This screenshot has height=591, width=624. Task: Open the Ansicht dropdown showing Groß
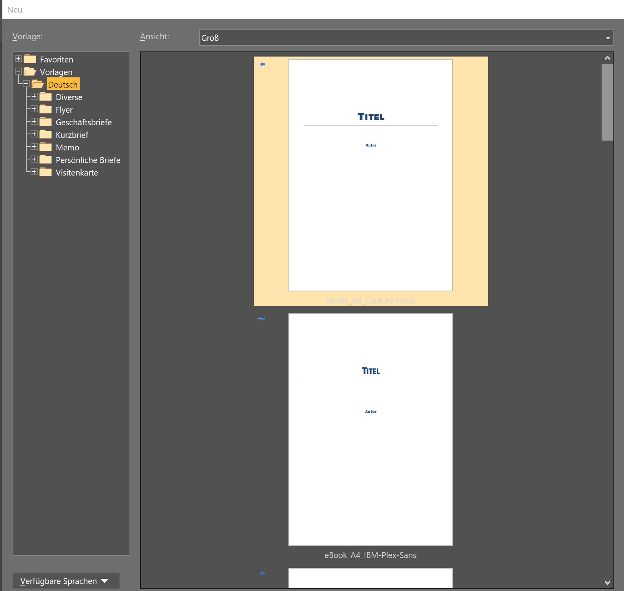406,38
